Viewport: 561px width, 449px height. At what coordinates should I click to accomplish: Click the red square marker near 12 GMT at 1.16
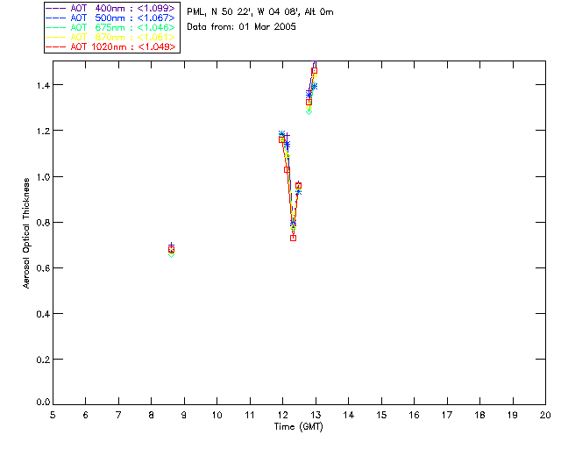tap(281, 139)
